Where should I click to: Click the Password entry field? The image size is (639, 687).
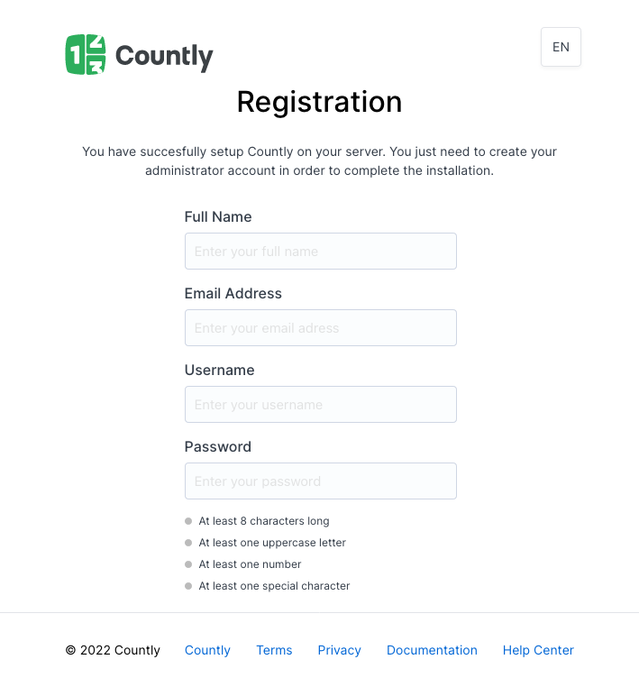pos(320,481)
